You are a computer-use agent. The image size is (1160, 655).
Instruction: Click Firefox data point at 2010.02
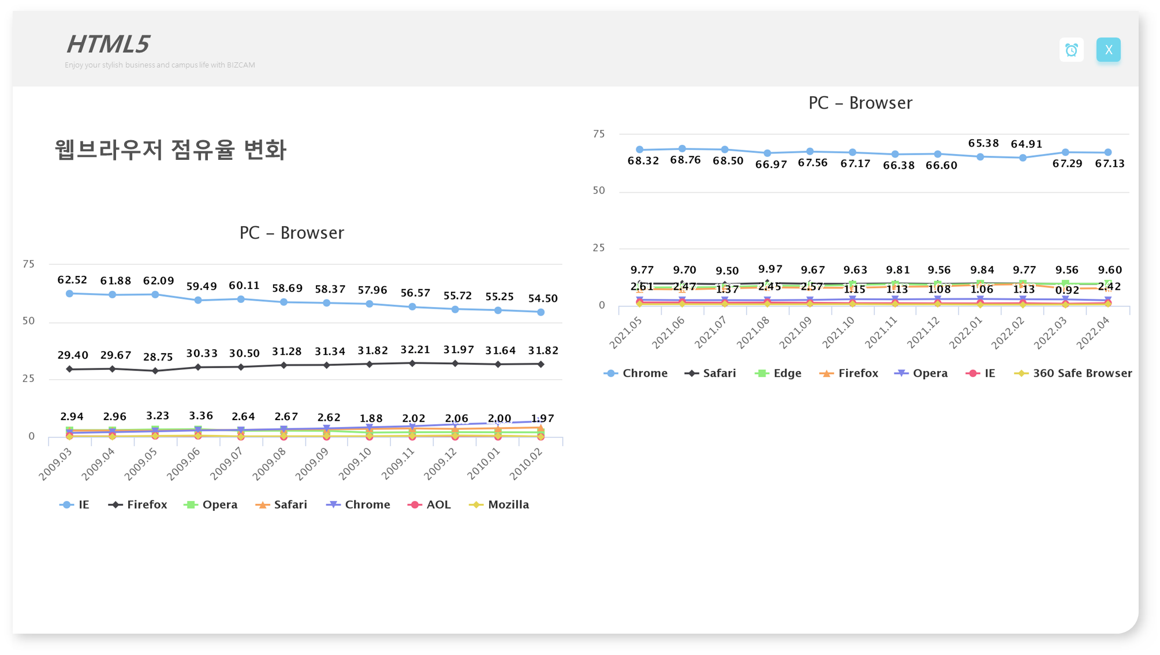(x=541, y=364)
